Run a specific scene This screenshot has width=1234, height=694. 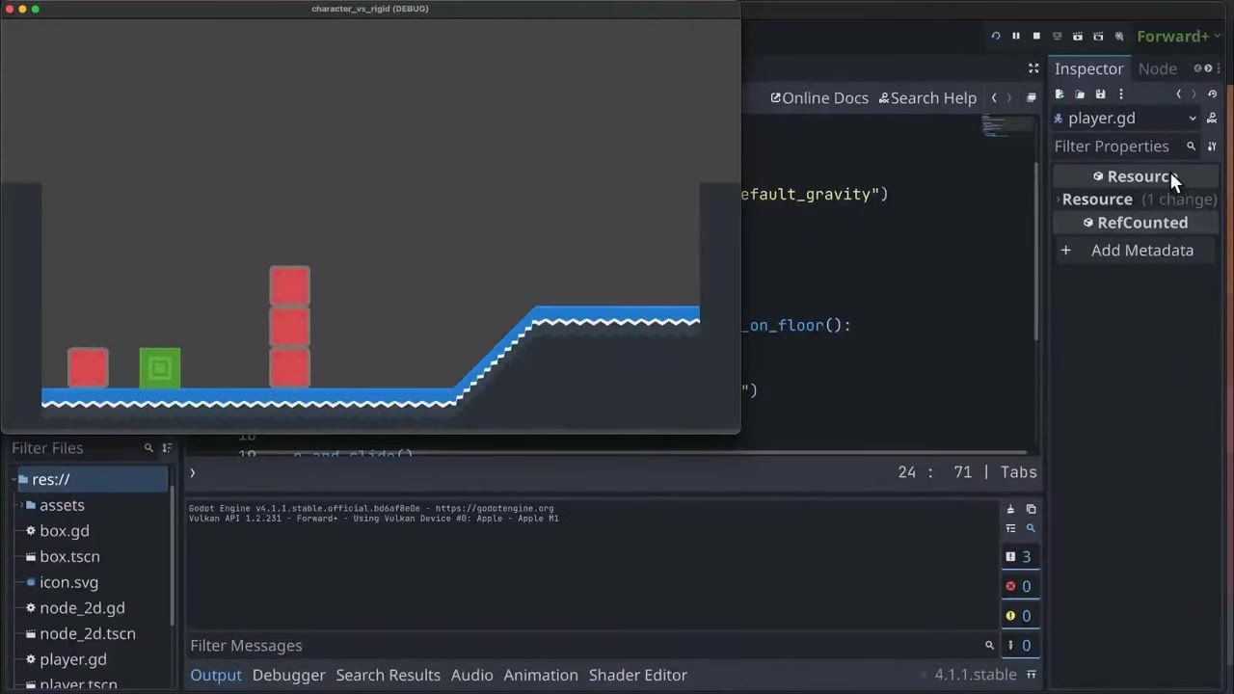(x=1098, y=37)
